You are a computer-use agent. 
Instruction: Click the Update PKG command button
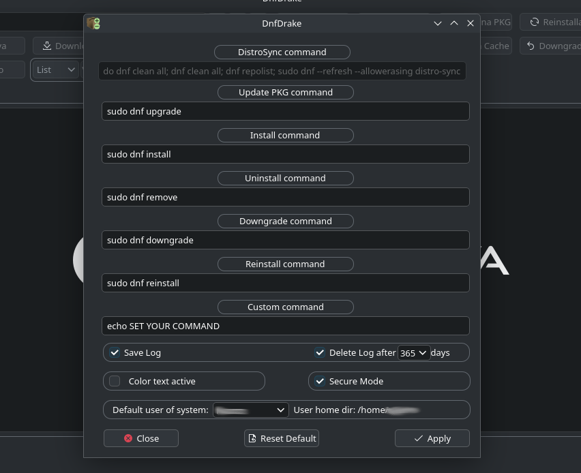285,92
